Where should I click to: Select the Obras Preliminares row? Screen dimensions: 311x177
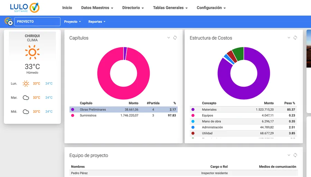pyautogui.click(x=123, y=110)
